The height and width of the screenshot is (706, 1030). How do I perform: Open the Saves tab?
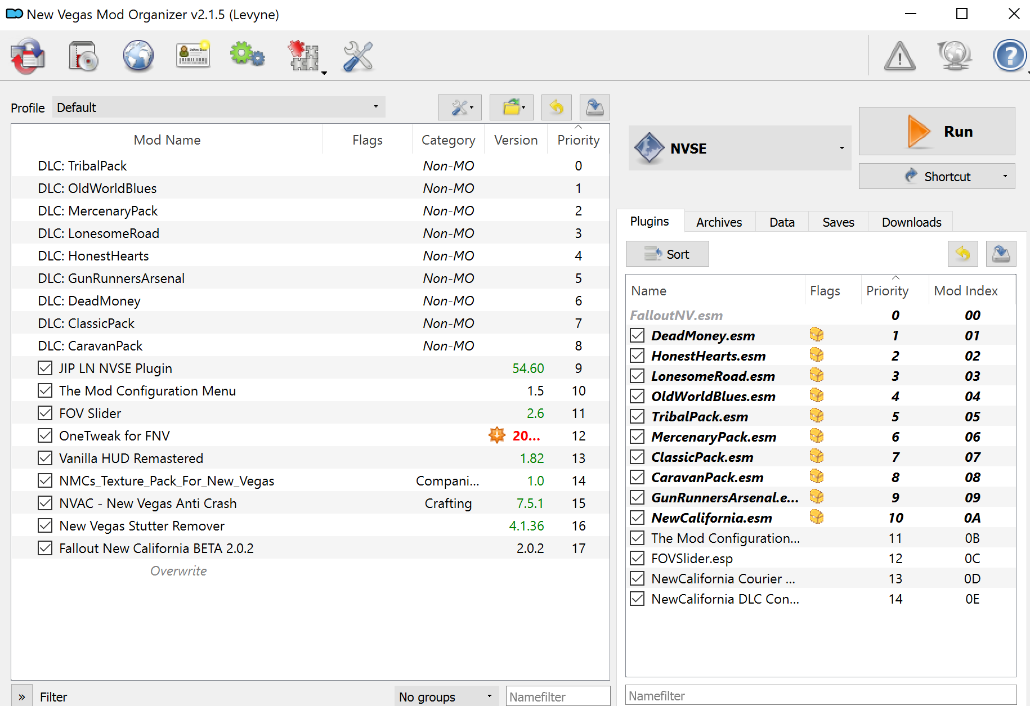pyautogui.click(x=838, y=222)
